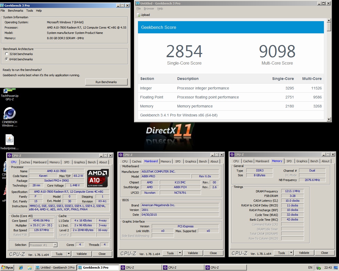Image resolution: width=339 pixels, height=271 pixels.
Task: Click the Core Speed field 4549.06 MHz
Action: 42,220
